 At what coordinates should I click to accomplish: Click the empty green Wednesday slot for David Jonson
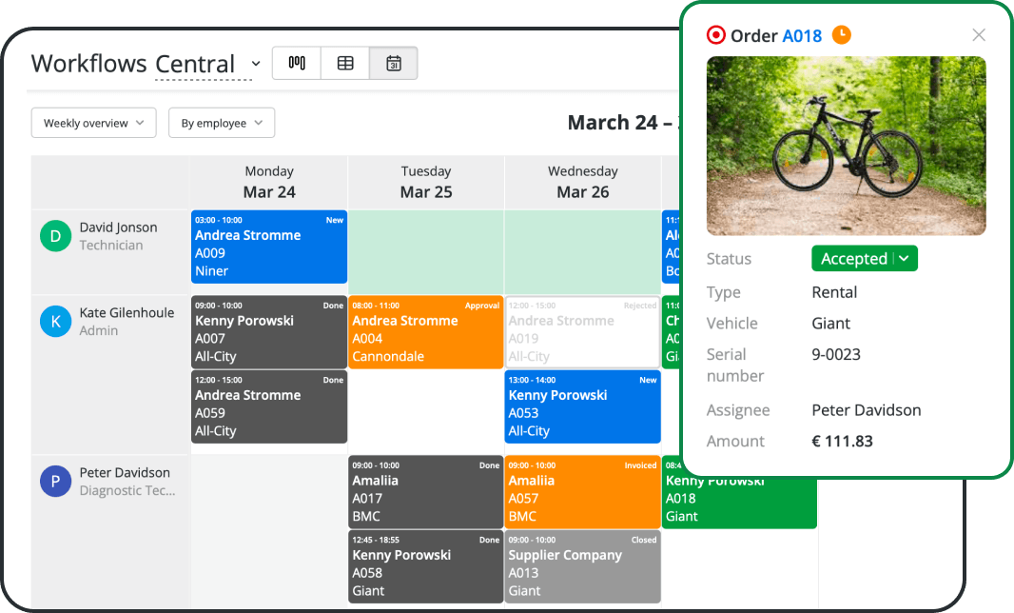coord(582,252)
